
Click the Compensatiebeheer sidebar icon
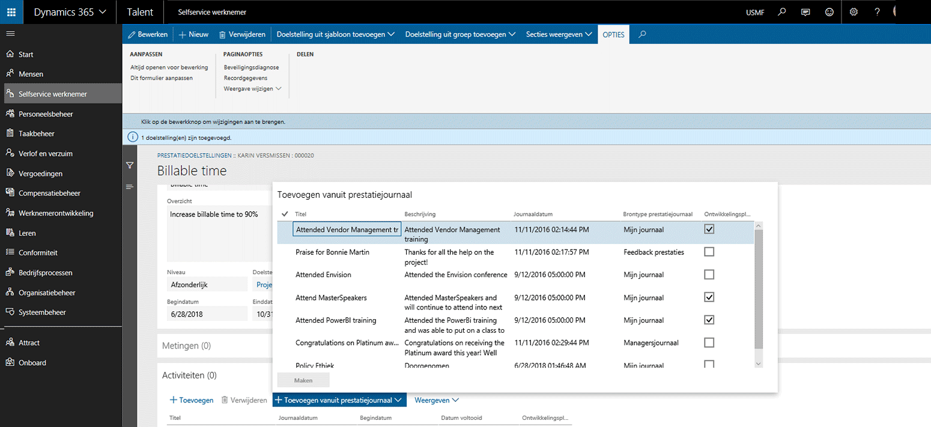[10, 193]
